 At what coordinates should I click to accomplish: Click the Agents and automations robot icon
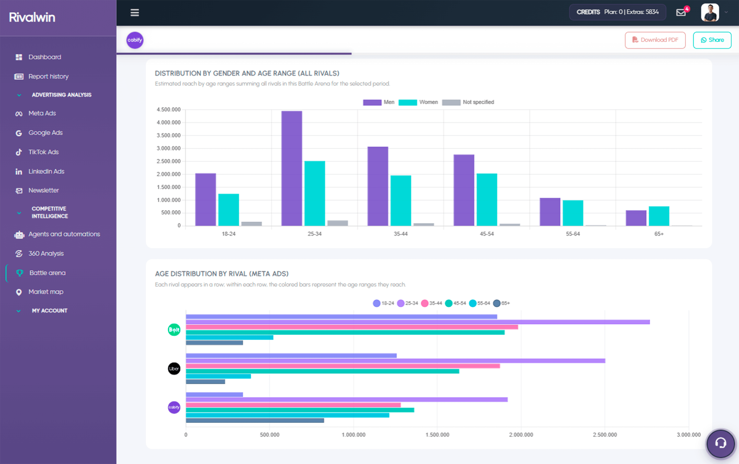[19, 235]
